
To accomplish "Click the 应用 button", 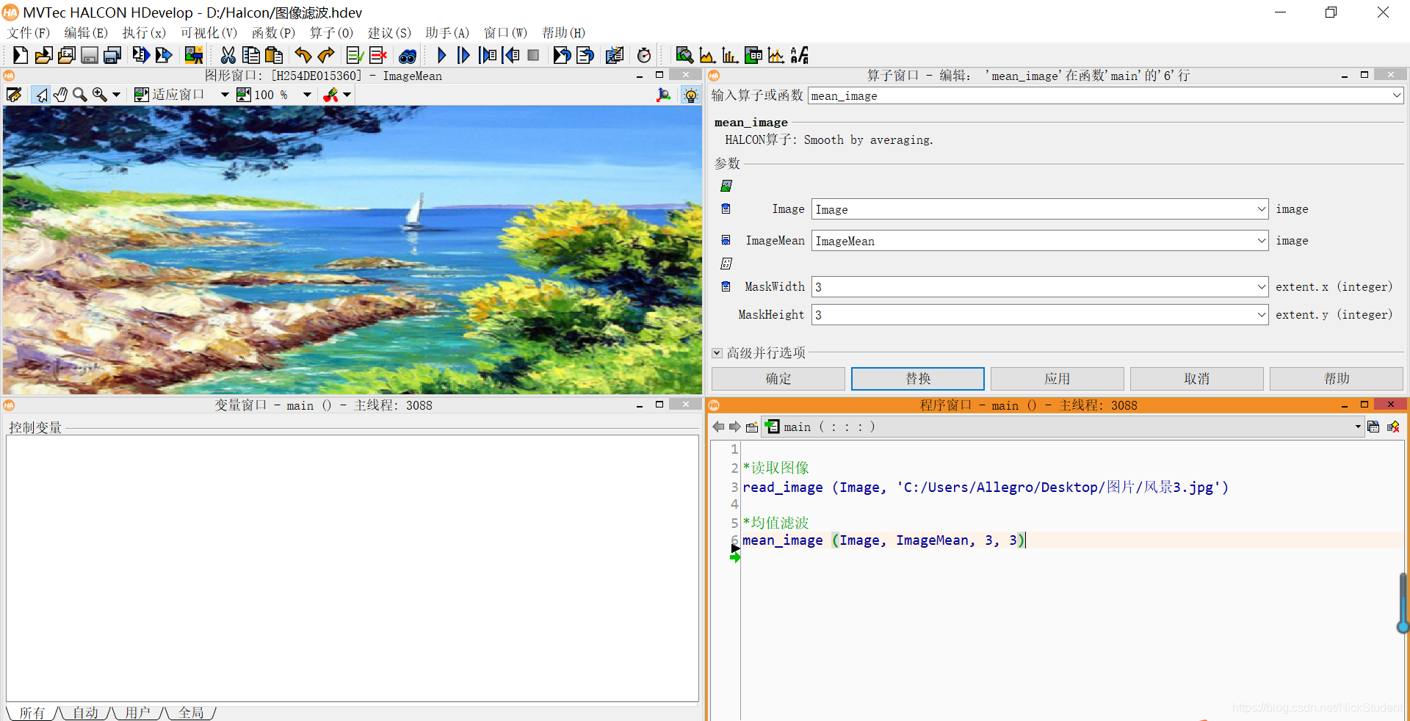I will pos(1057,379).
